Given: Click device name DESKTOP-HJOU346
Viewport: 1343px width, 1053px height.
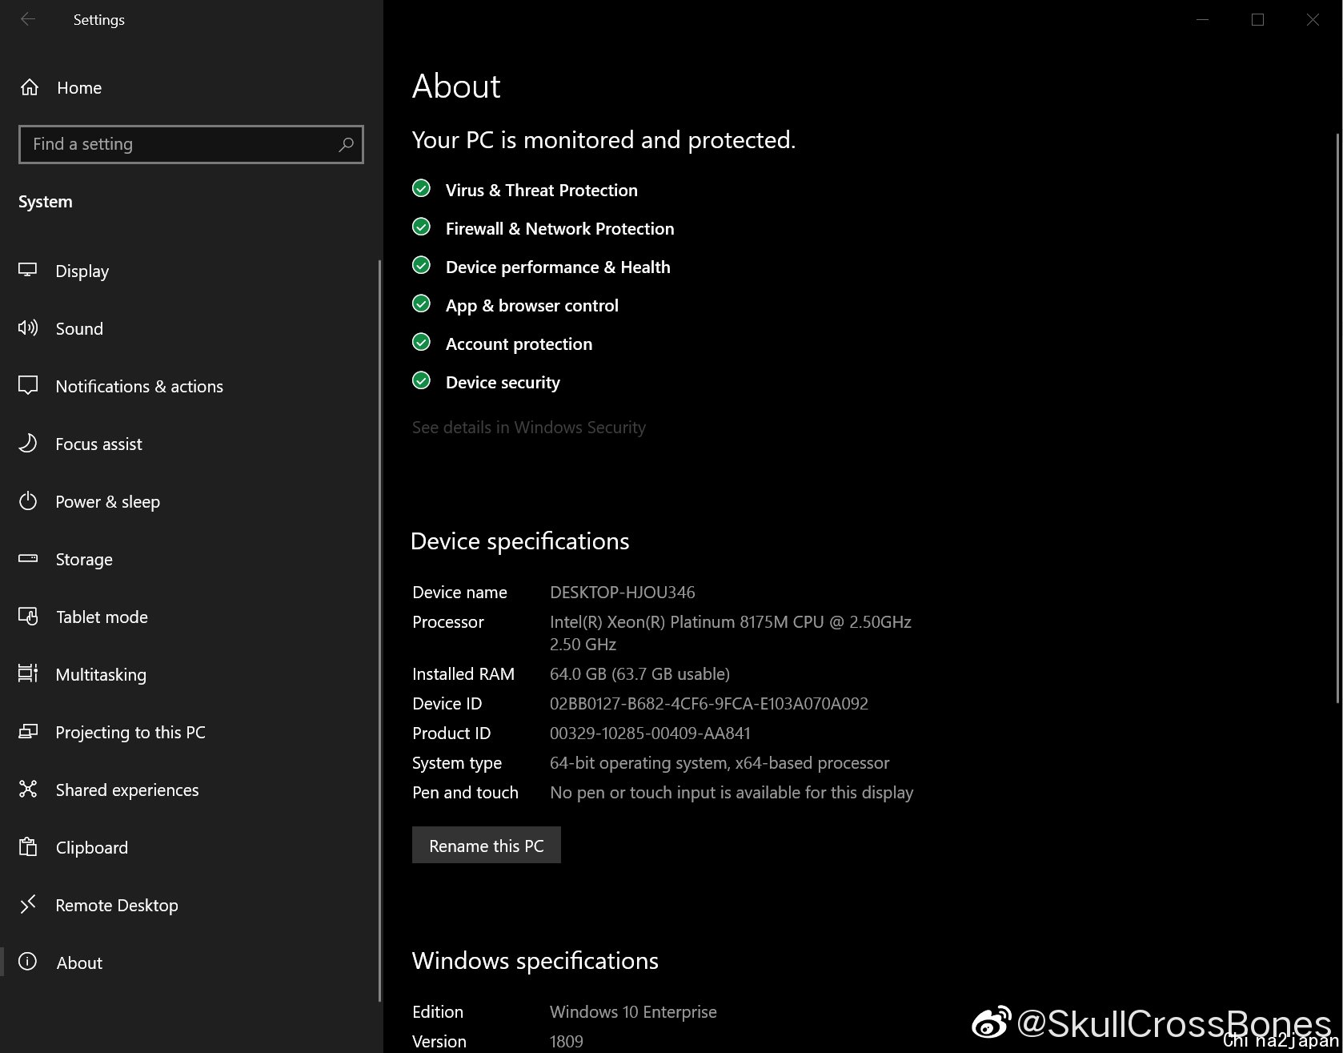Looking at the screenshot, I should [x=622, y=593].
